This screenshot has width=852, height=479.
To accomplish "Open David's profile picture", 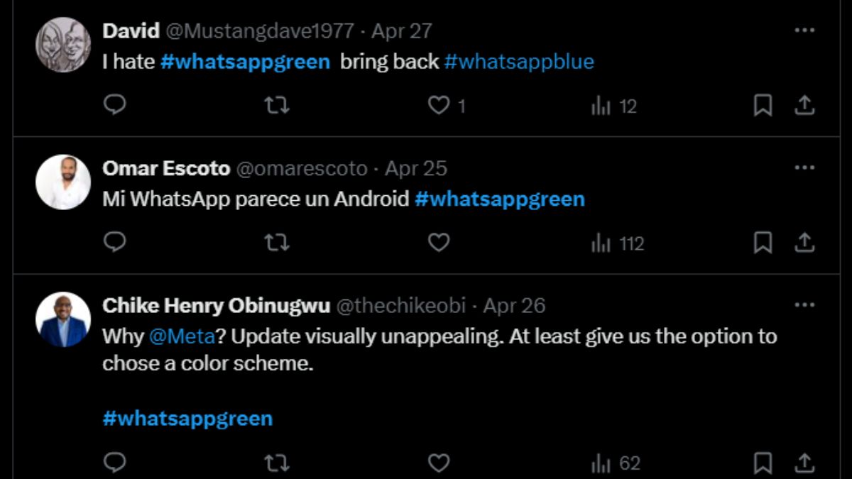I will click(63, 44).
